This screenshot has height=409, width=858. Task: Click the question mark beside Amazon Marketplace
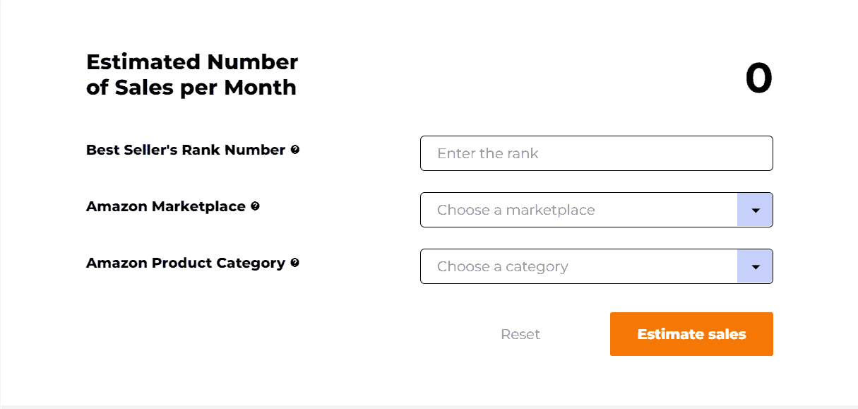point(254,206)
